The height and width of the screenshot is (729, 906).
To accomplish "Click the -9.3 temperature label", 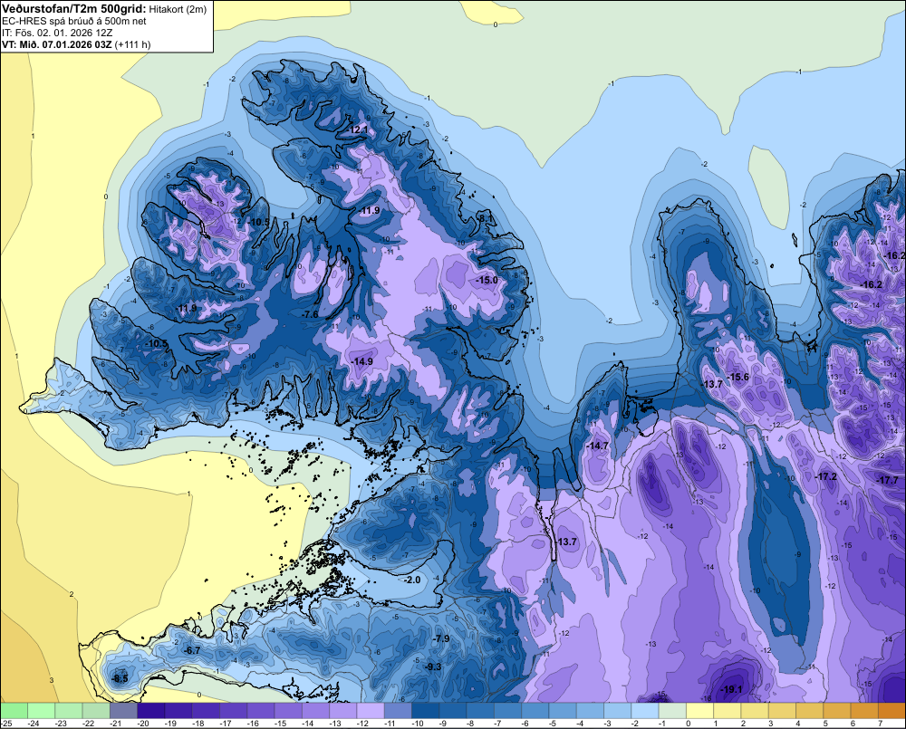I will point(433,667).
